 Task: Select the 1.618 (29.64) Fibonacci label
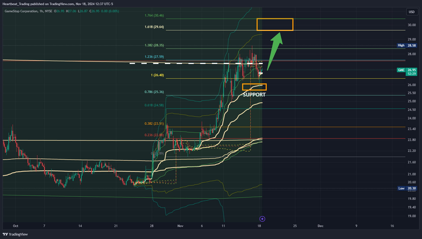(154, 27)
